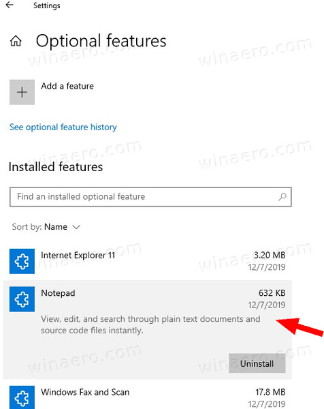Open the Sort by Name dropdown
Screen dimensions: 324x409
click(x=46, y=227)
